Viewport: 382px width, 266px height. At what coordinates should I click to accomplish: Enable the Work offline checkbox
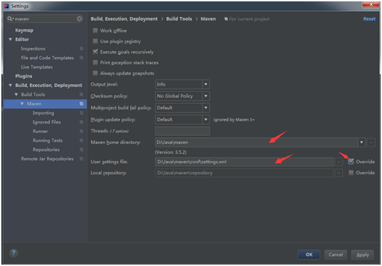tap(95, 30)
